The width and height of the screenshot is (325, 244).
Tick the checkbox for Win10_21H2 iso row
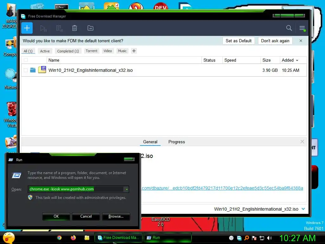[26, 70]
